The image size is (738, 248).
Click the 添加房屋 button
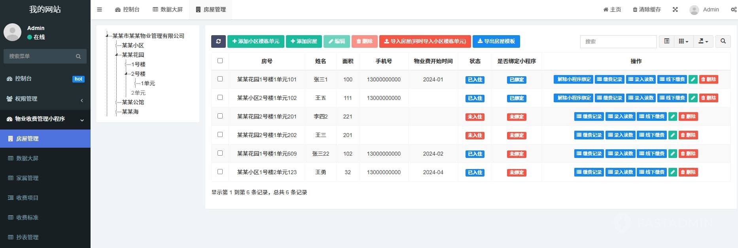point(304,41)
